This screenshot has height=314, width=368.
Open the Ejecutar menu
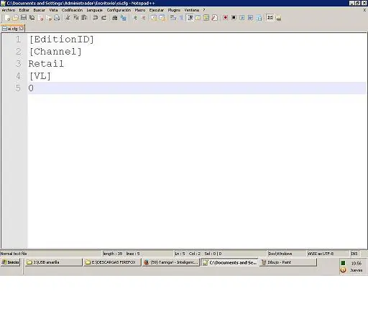[x=157, y=10]
